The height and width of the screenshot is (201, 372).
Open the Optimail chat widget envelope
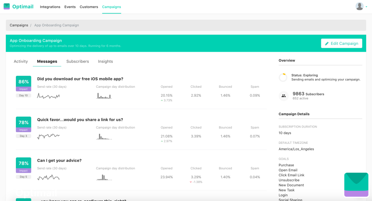[x=356, y=184]
